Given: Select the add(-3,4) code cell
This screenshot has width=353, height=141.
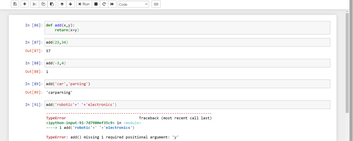Looking at the screenshot, I should [x=187, y=63].
